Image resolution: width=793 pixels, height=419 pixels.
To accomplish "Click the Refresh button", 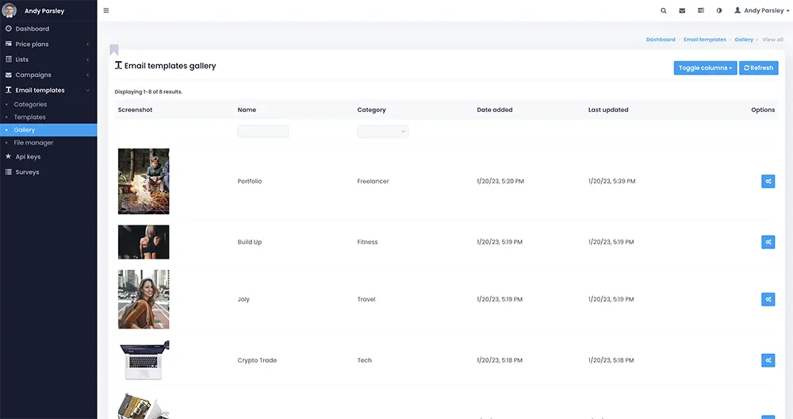I will [x=759, y=67].
